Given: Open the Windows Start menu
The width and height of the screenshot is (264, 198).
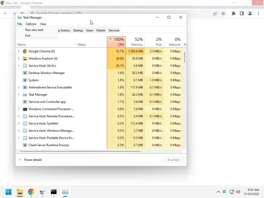Looking at the screenshot, I should (x=9, y=192).
